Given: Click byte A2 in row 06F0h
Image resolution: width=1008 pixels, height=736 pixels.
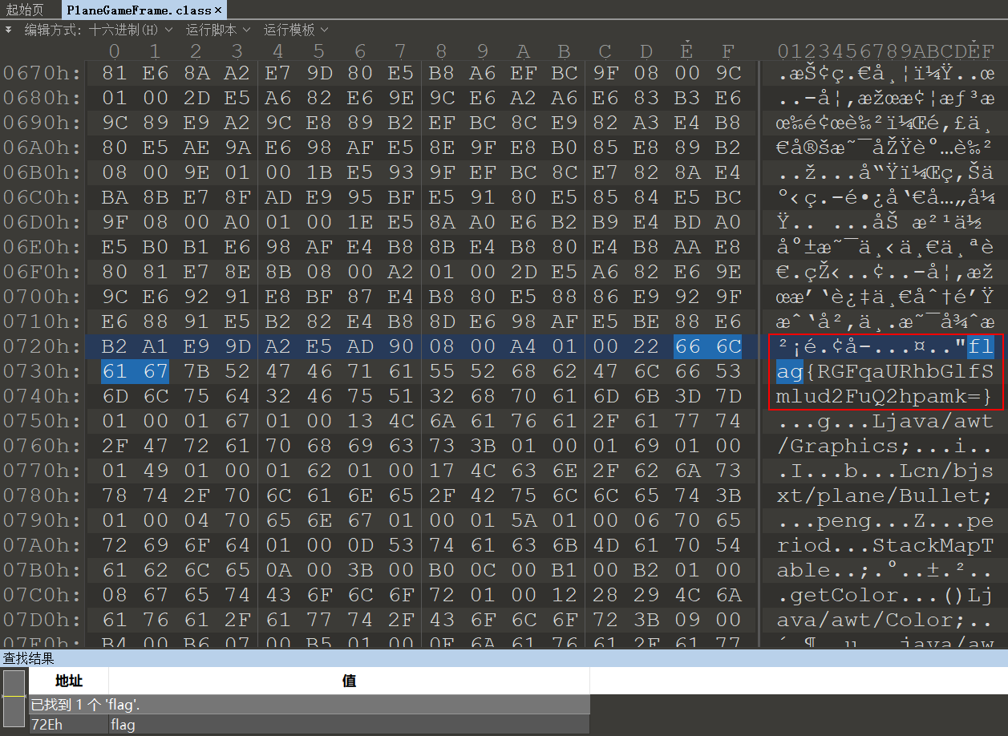Looking at the screenshot, I should [x=400, y=273].
